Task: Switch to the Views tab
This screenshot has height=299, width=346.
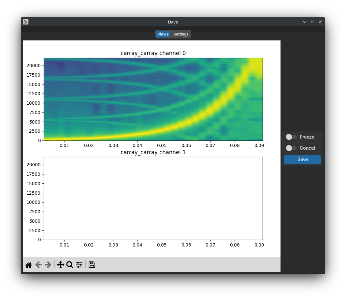Action: tap(163, 34)
